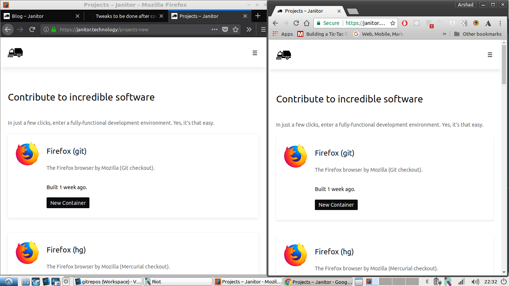Click Firefox (git) logo in Firefox window

click(x=27, y=153)
